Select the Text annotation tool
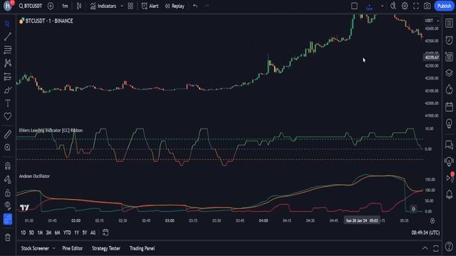The image size is (456, 256). (x=8, y=103)
